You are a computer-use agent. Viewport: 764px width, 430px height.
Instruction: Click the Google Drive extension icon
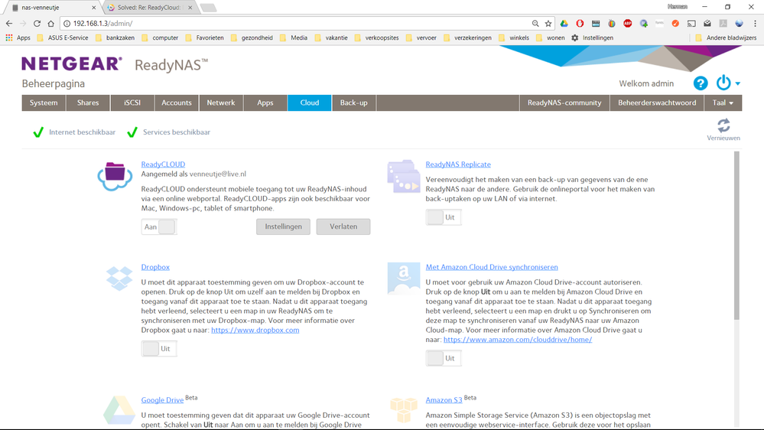click(x=564, y=24)
